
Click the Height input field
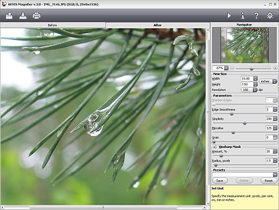pyautogui.click(x=247, y=84)
